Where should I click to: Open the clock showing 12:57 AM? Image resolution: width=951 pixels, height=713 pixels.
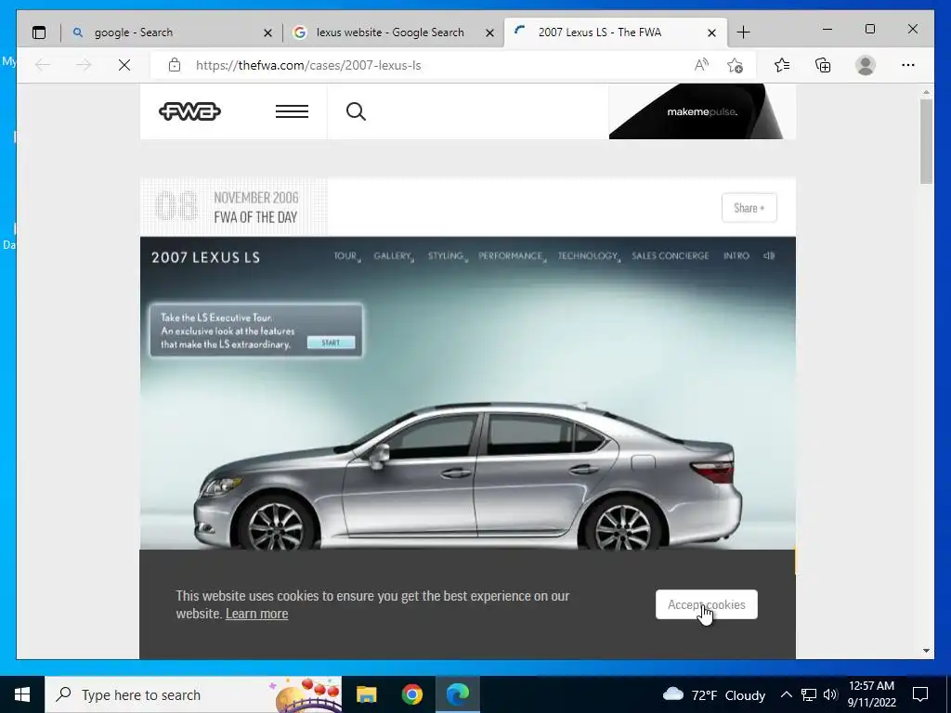(871, 694)
